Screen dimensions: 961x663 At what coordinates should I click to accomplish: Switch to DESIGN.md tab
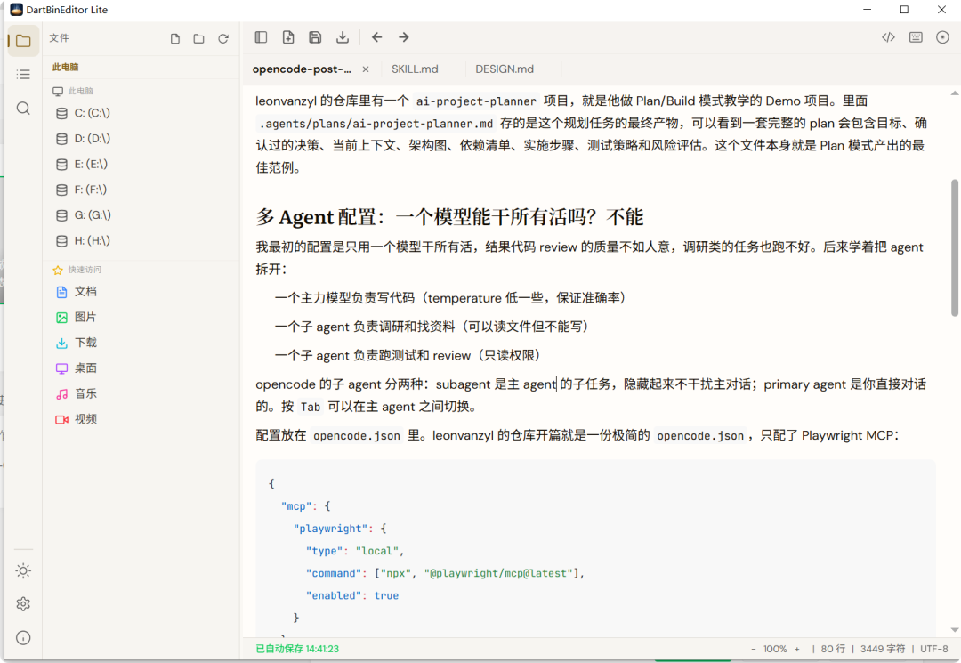pyautogui.click(x=505, y=69)
